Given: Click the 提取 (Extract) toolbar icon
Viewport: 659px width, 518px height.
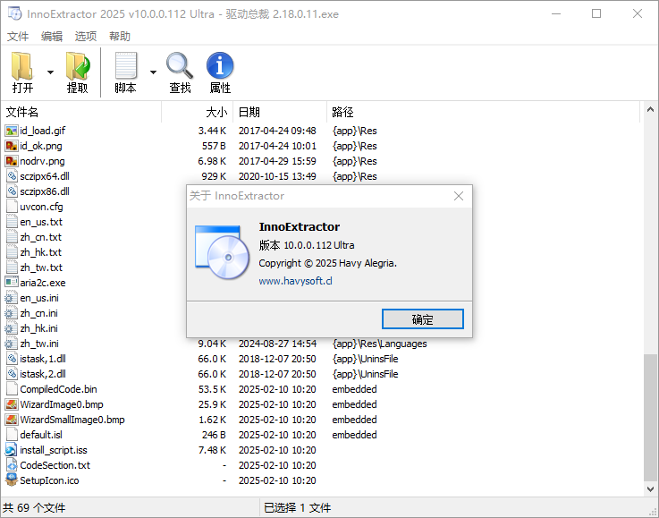Looking at the screenshot, I should point(78,67).
